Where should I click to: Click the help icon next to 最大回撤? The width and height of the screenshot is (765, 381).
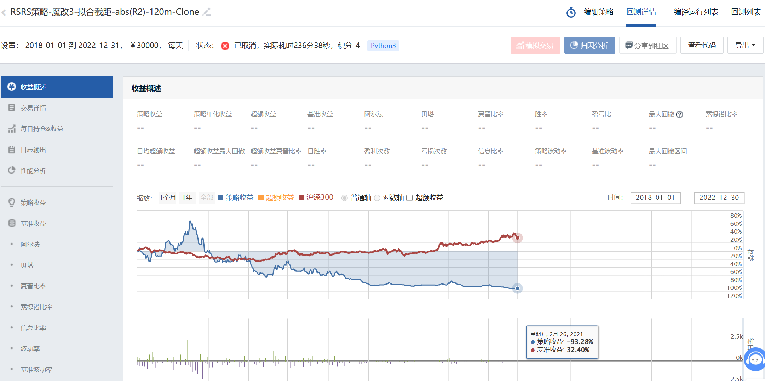(x=679, y=115)
